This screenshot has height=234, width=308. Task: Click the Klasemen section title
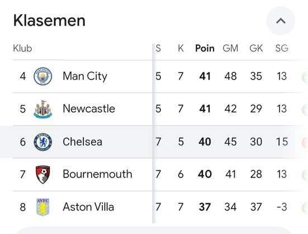[x=49, y=21]
